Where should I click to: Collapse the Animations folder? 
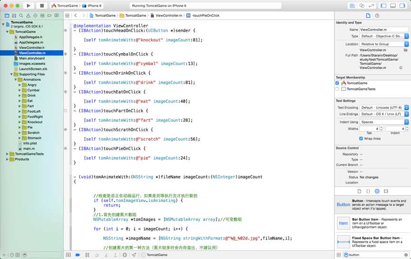[16, 79]
